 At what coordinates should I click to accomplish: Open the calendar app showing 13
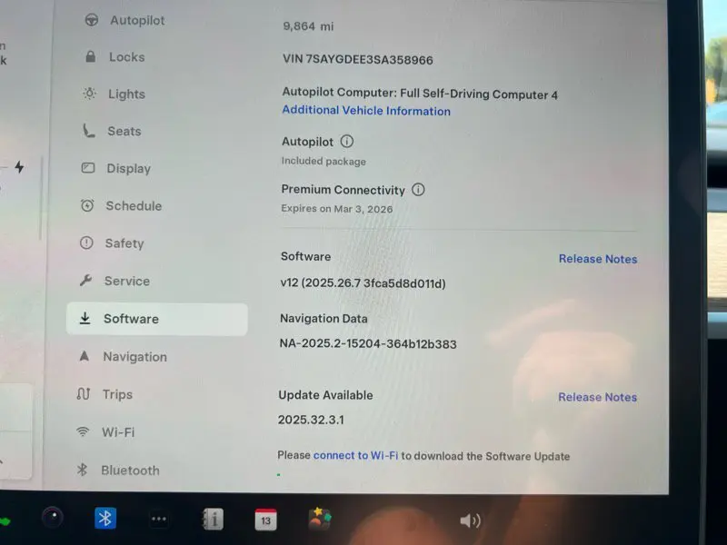266,520
